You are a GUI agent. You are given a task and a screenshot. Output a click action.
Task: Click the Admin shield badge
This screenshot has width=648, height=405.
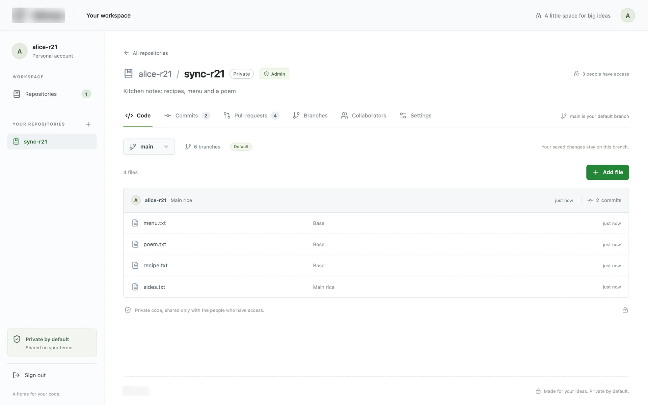[274, 74]
